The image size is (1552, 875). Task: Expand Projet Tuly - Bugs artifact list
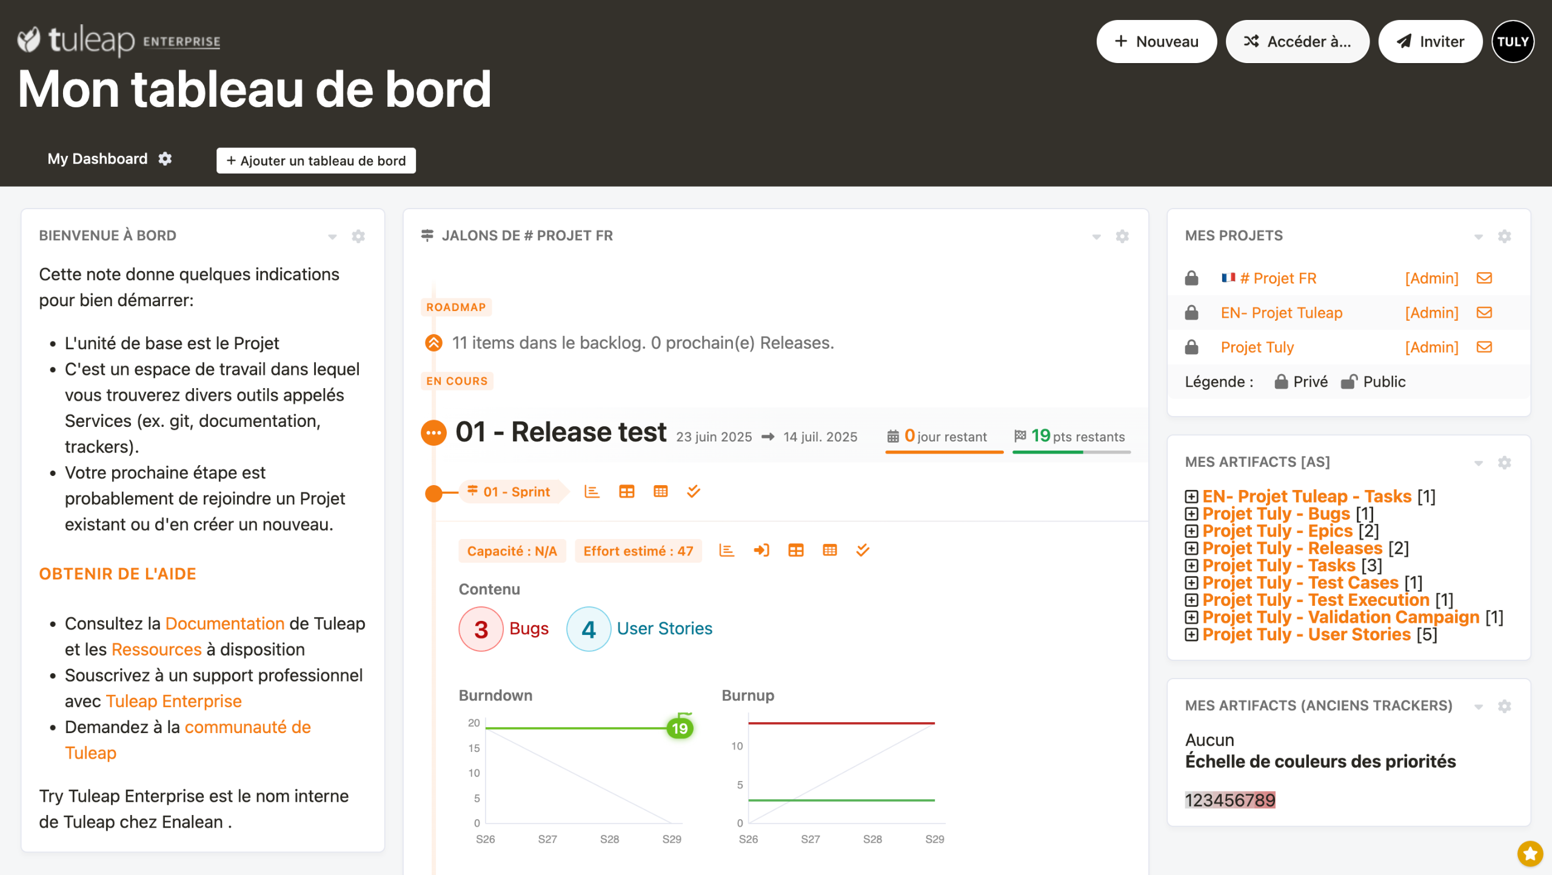[1191, 514]
